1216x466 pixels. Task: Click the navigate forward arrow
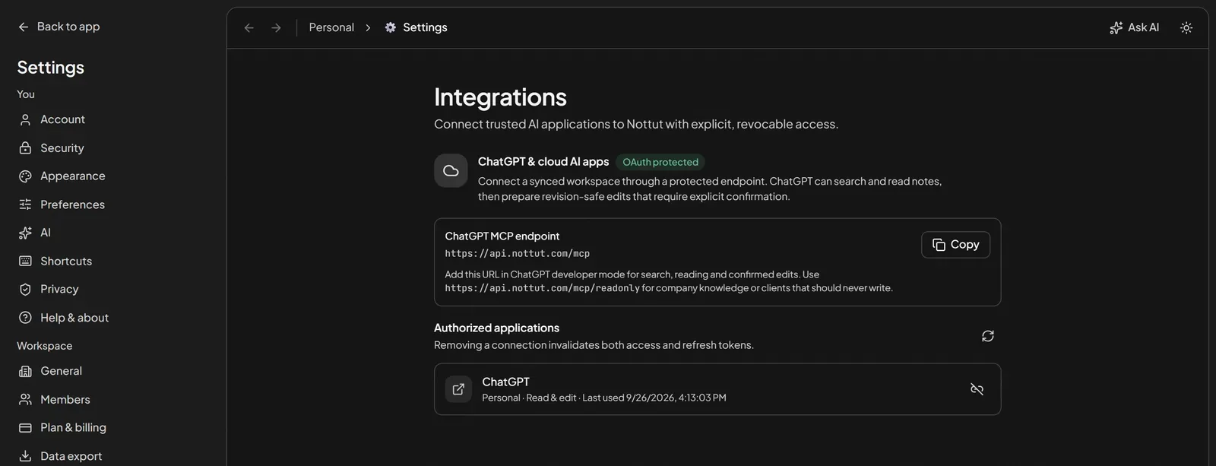tap(277, 27)
